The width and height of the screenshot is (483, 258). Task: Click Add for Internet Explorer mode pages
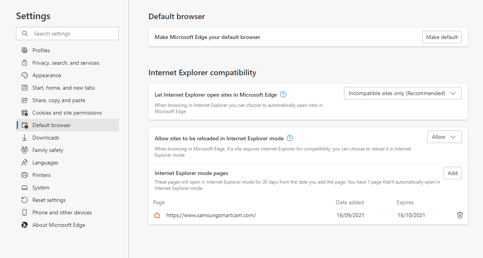tap(453, 173)
